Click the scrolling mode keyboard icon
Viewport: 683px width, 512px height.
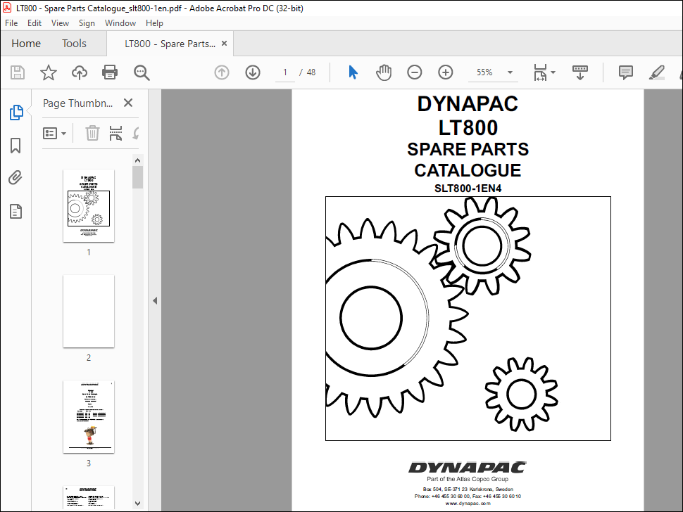579,72
